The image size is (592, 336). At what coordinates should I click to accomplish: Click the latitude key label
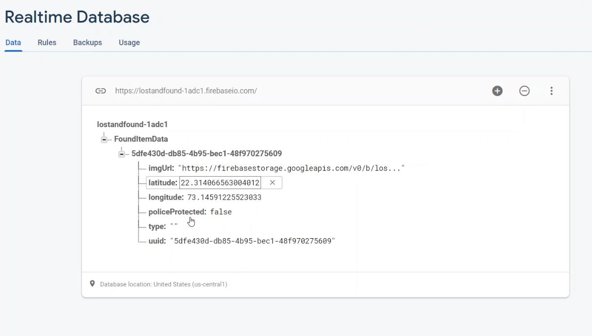[163, 183]
